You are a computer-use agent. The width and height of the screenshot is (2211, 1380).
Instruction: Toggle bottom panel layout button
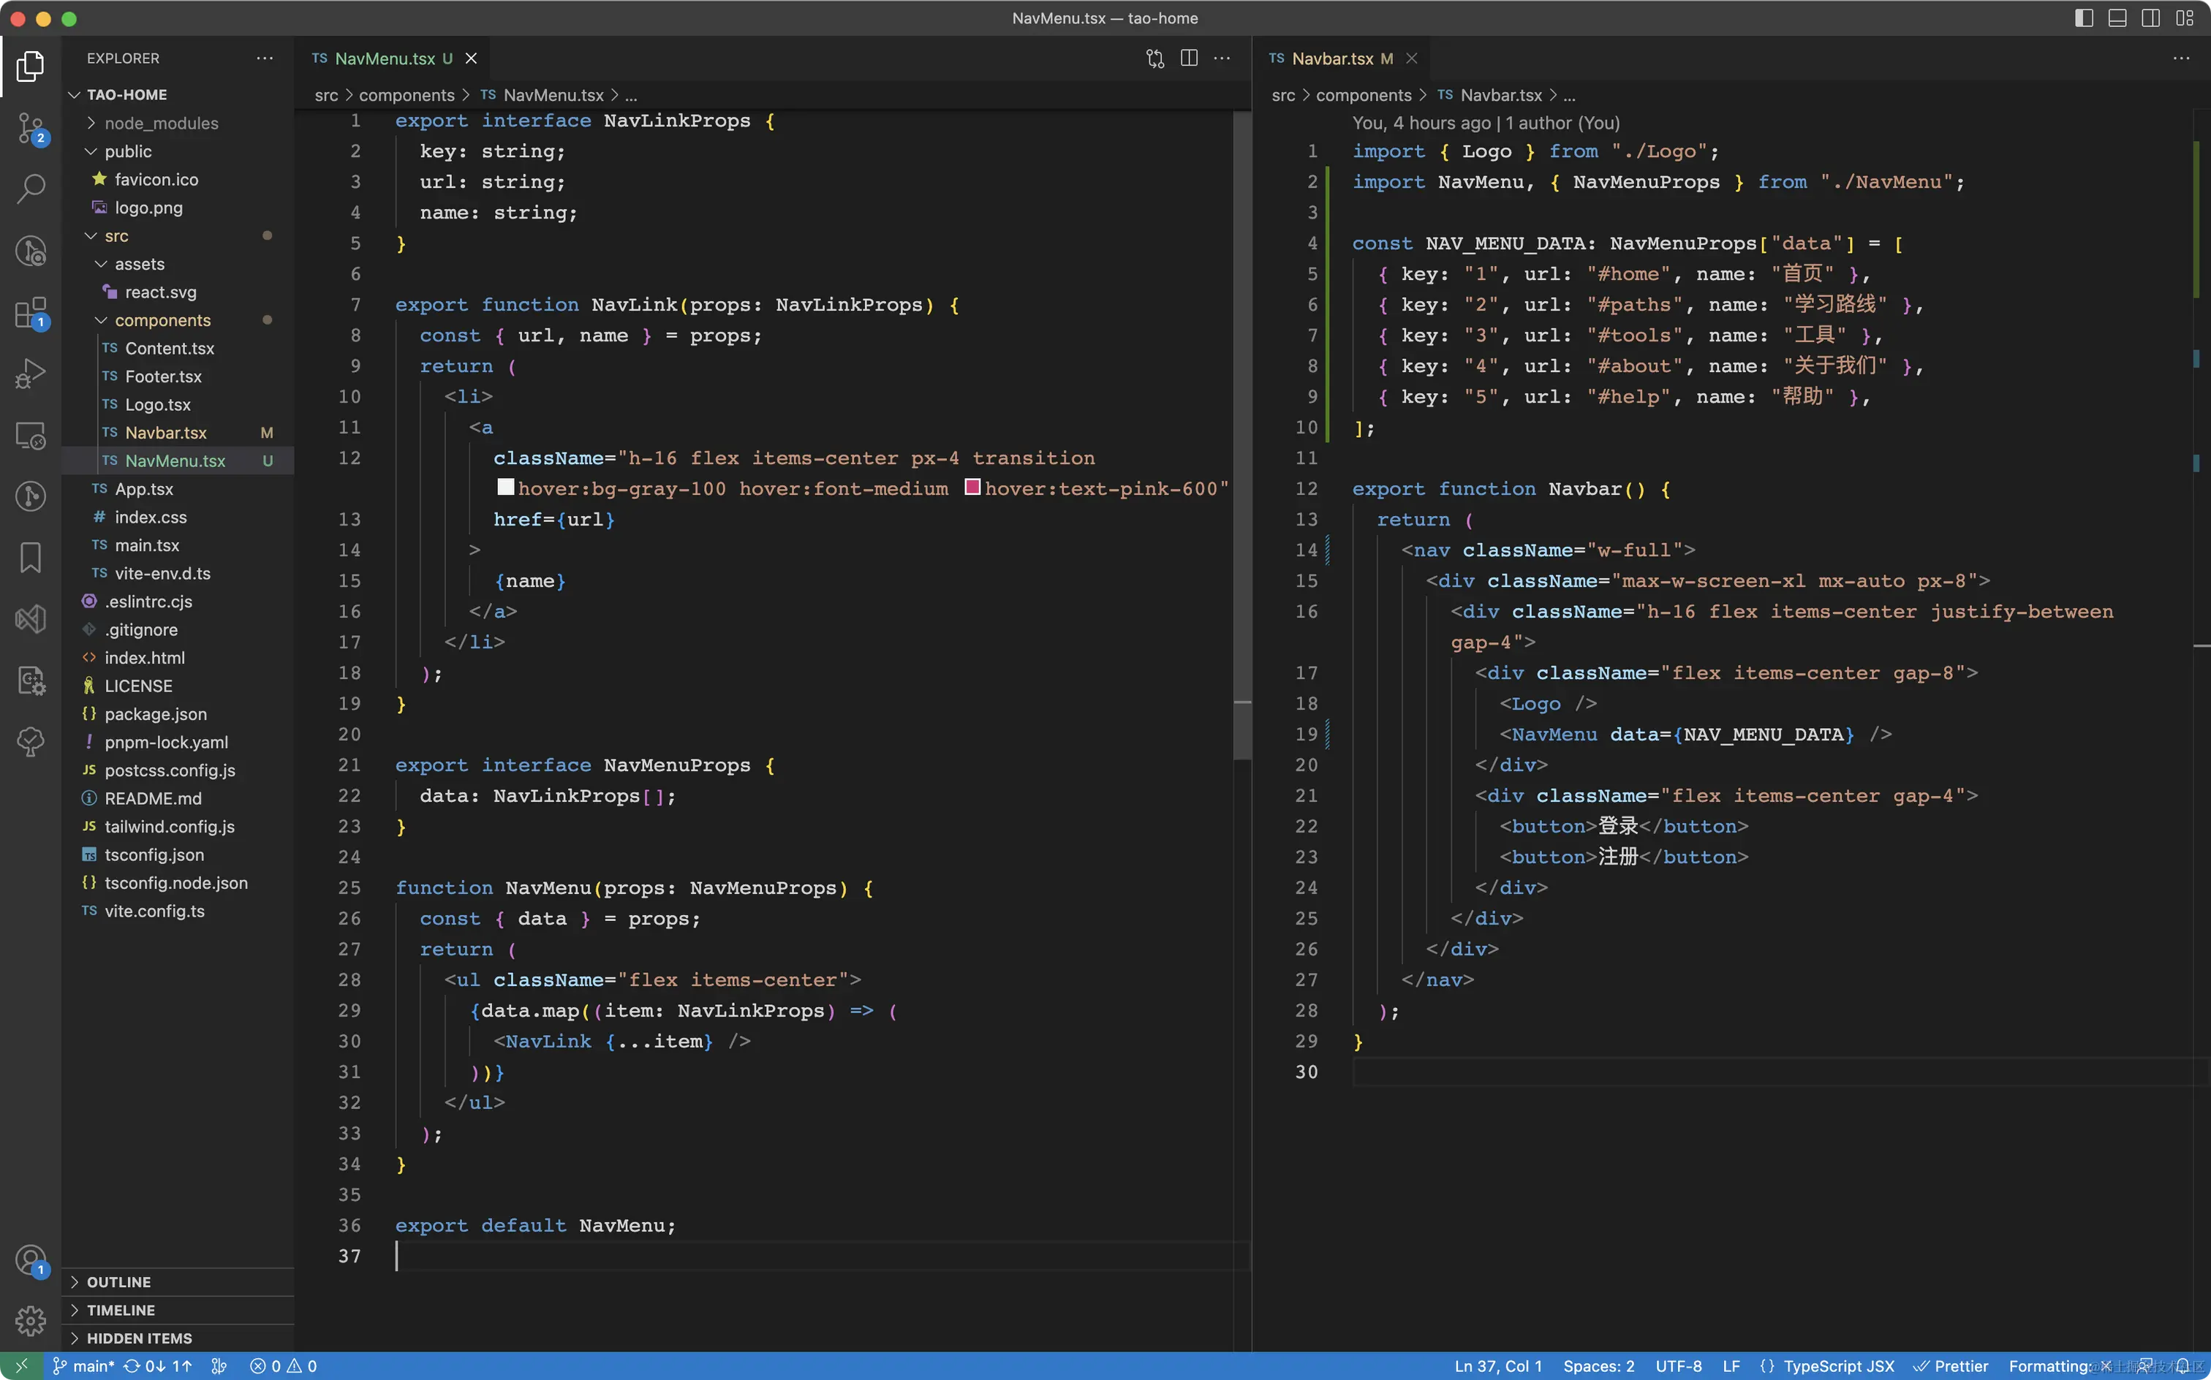2117,18
